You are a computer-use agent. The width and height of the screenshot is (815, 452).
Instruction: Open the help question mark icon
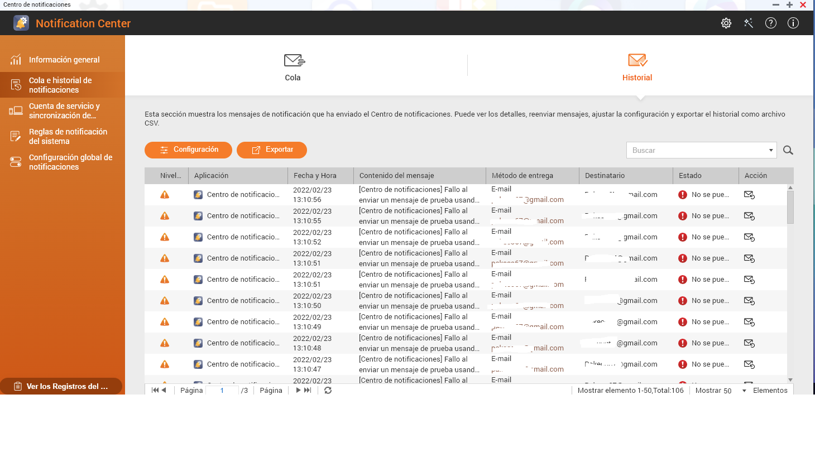tap(771, 23)
